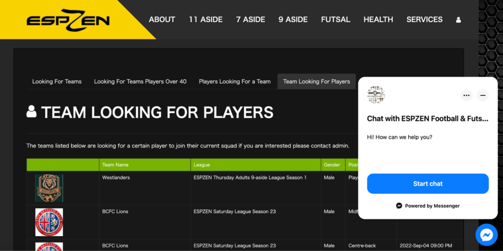
Task: Click the TEAM LOOKING FOR PLAYERS heading
Action: [x=157, y=112]
